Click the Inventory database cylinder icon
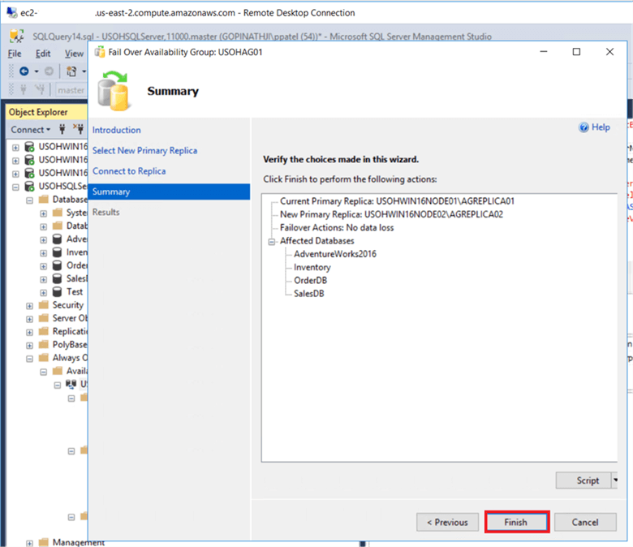 pyautogui.click(x=58, y=252)
